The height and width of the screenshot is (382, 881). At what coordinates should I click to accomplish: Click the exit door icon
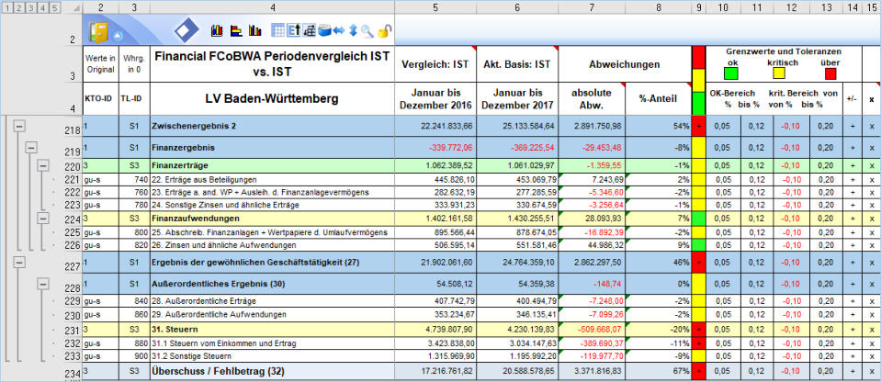[97, 32]
